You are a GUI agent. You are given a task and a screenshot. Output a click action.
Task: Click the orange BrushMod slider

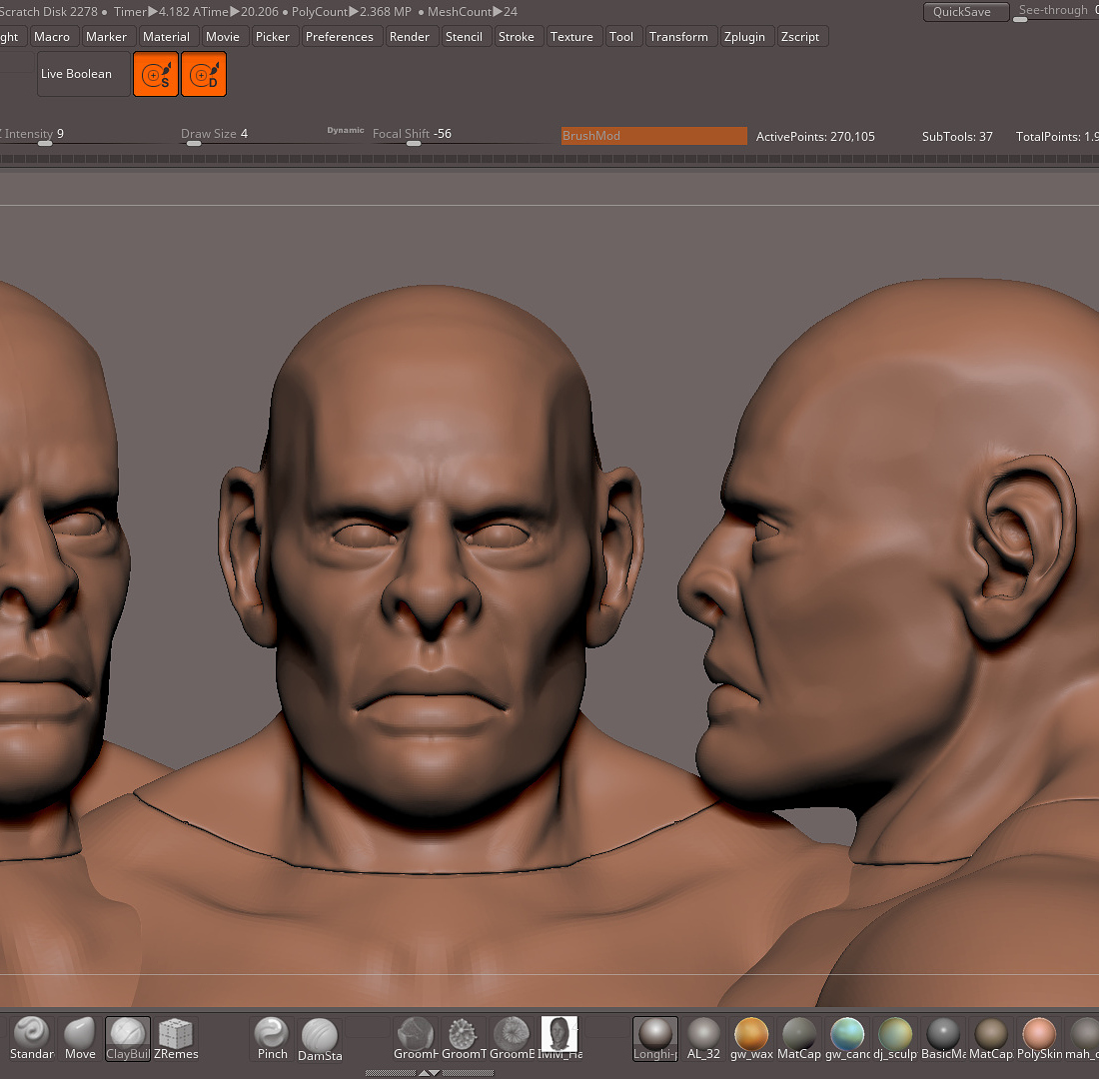[654, 136]
